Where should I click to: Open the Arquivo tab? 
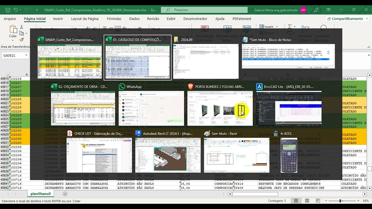point(10,19)
